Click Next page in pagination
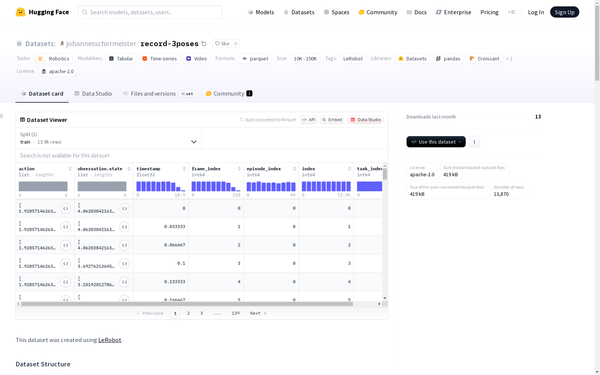 tap(258, 313)
